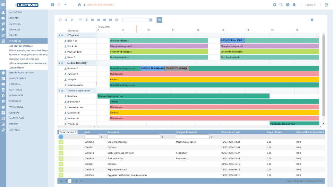The width and height of the screenshot is (333, 187).
Task: Click the logout icon next to Dijkstra L.
Action: tap(326, 5)
